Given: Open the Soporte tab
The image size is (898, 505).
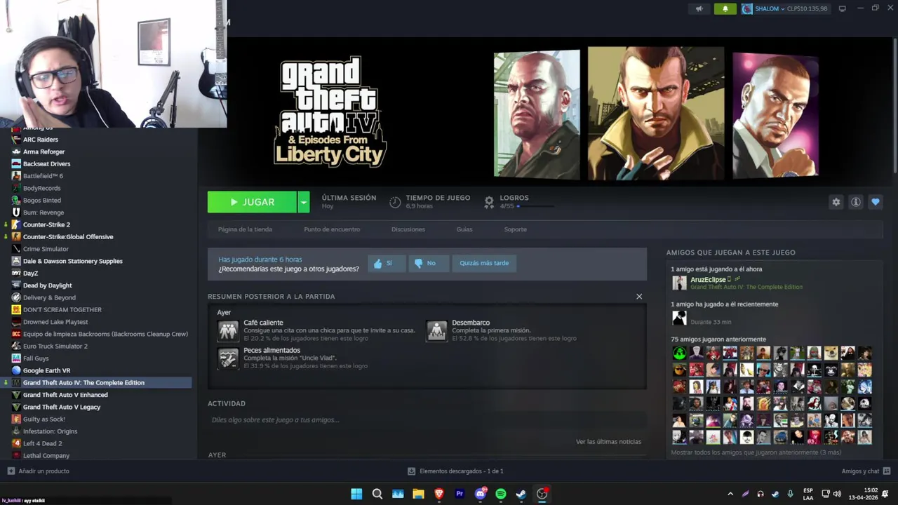Looking at the screenshot, I should pos(515,229).
